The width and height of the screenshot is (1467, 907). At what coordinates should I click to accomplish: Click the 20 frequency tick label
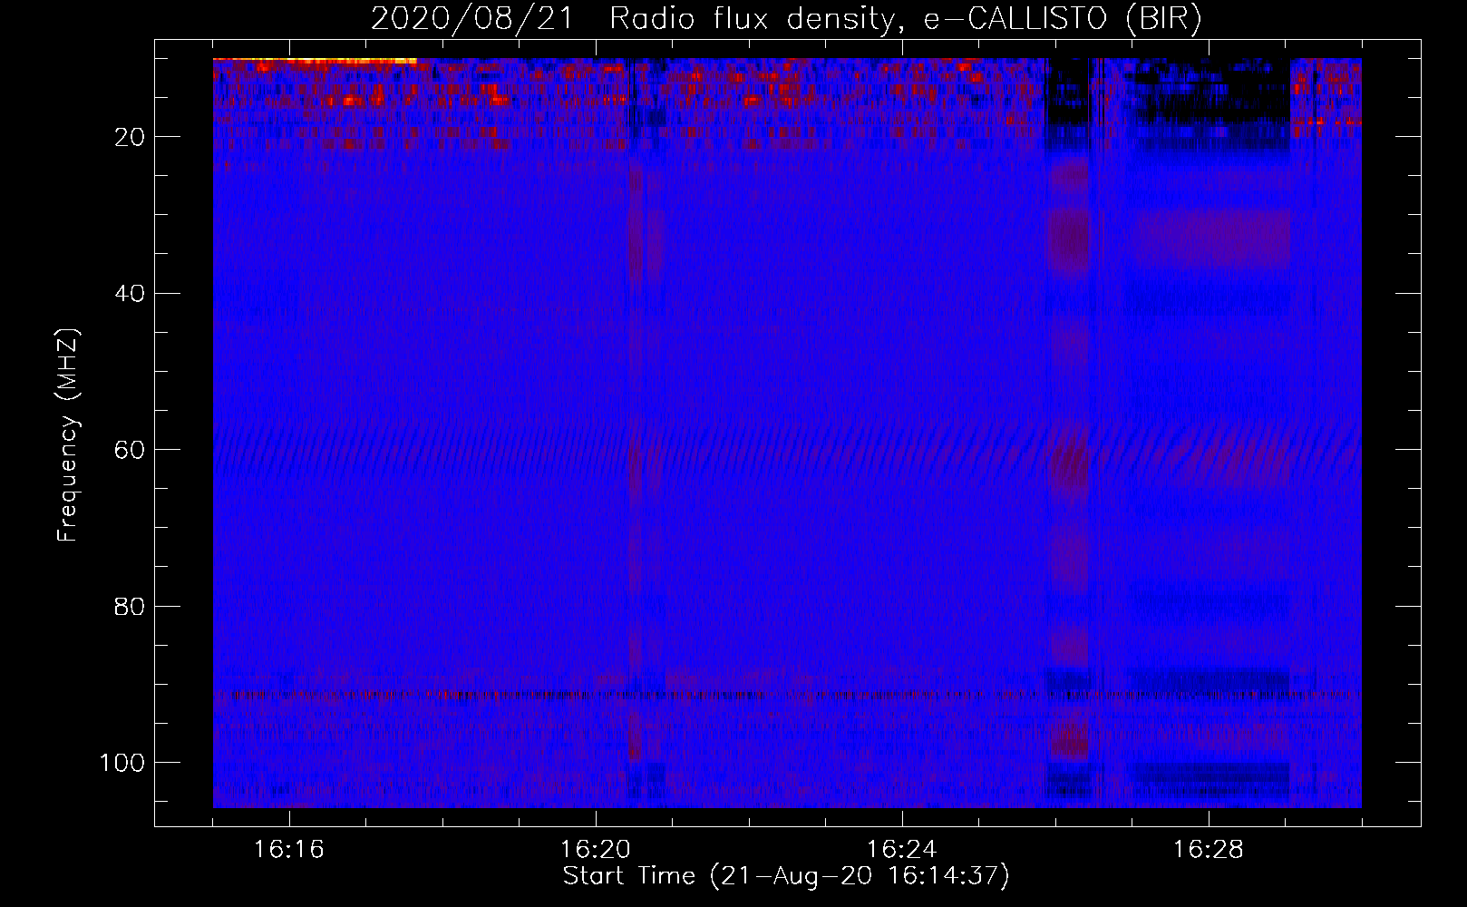tap(130, 137)
